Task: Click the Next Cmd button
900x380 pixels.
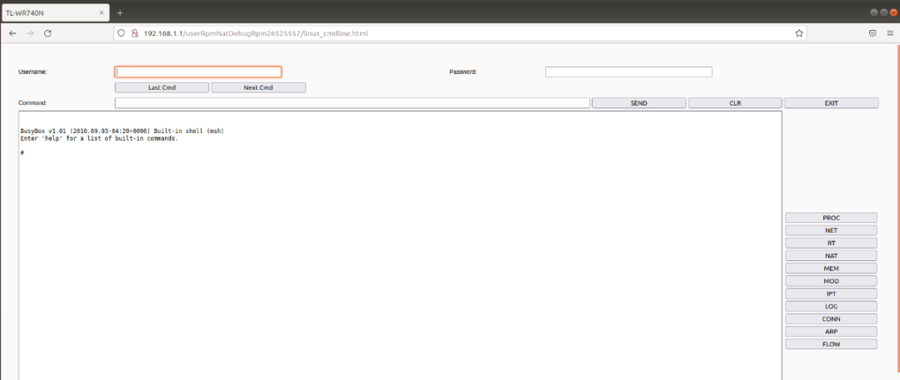Action: (x=258, y=87)
